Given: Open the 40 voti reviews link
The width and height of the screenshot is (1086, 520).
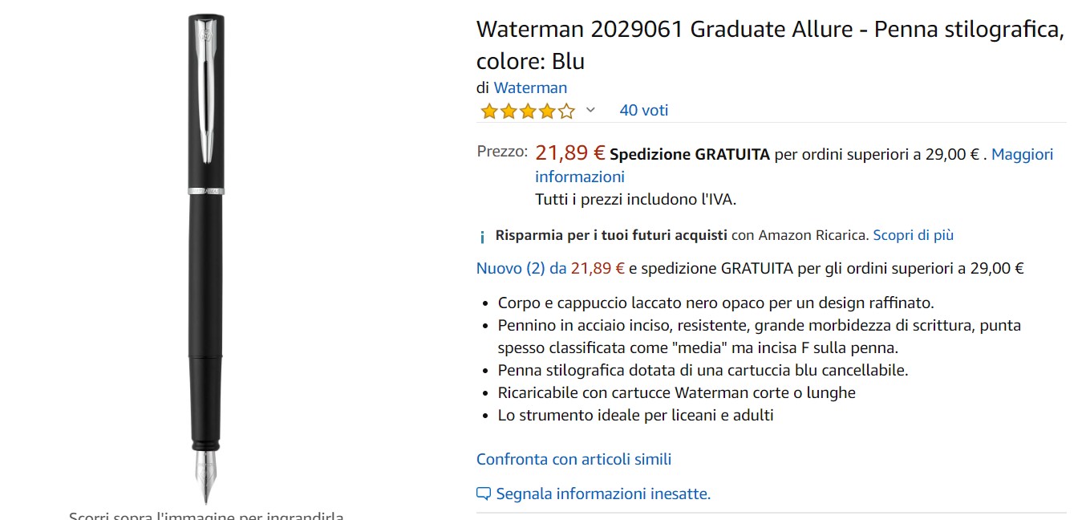Looking at the screenshot, I should pos(643,110).
